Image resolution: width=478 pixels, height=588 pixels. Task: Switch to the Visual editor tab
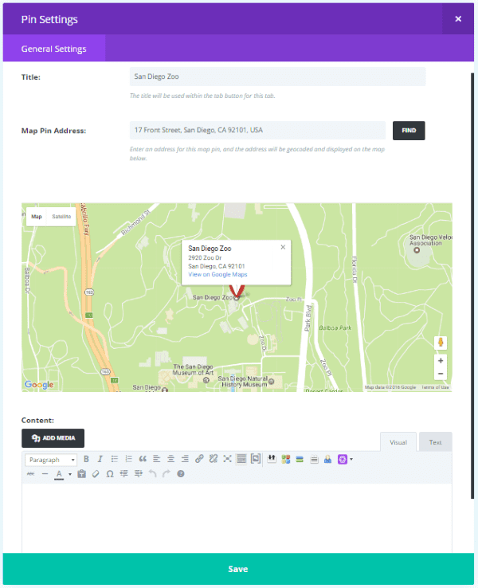[x=398, y=442]
